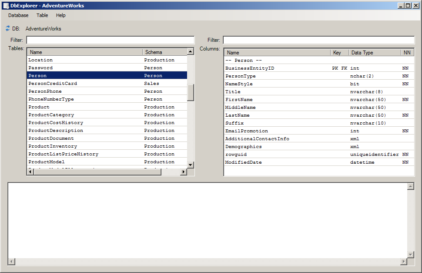Select the ProductCategory table row

107,115
